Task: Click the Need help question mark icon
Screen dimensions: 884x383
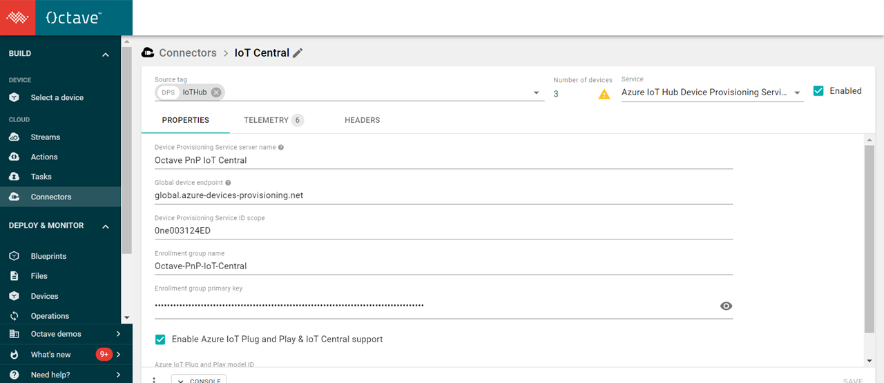Action: click(14, 375)
